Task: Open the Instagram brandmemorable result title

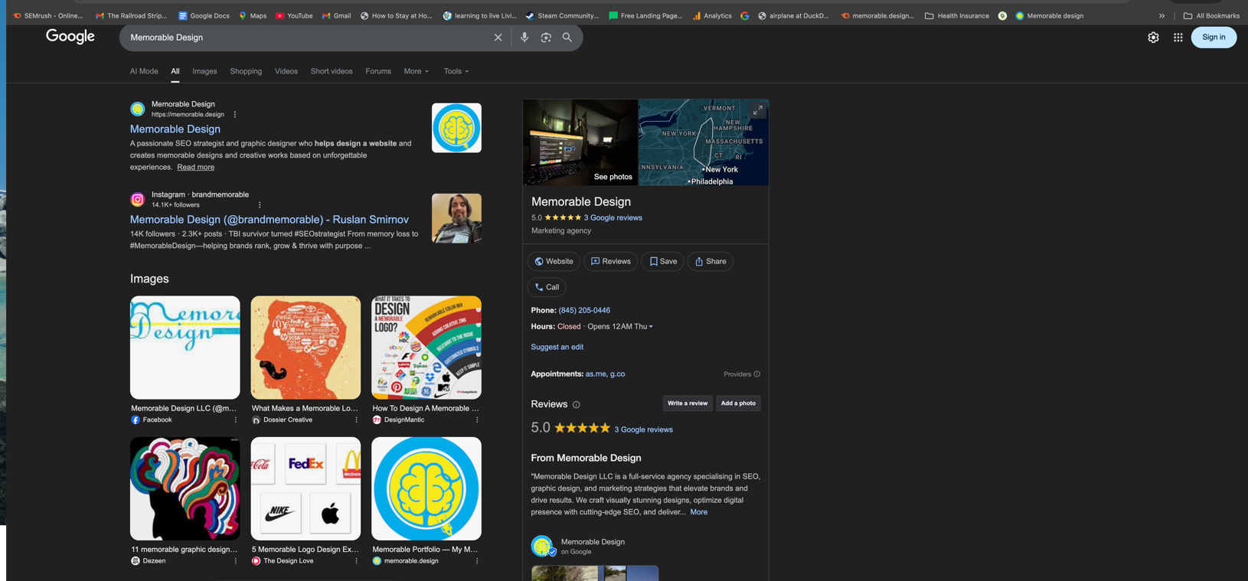Action: pos(270,220)
